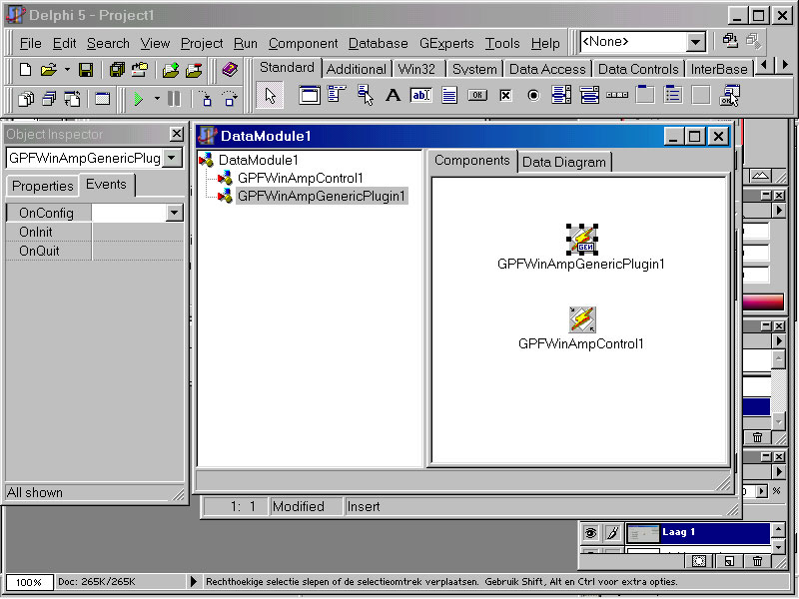
Task: Click the Pause program toolbar icon
Action: [174, 99]
